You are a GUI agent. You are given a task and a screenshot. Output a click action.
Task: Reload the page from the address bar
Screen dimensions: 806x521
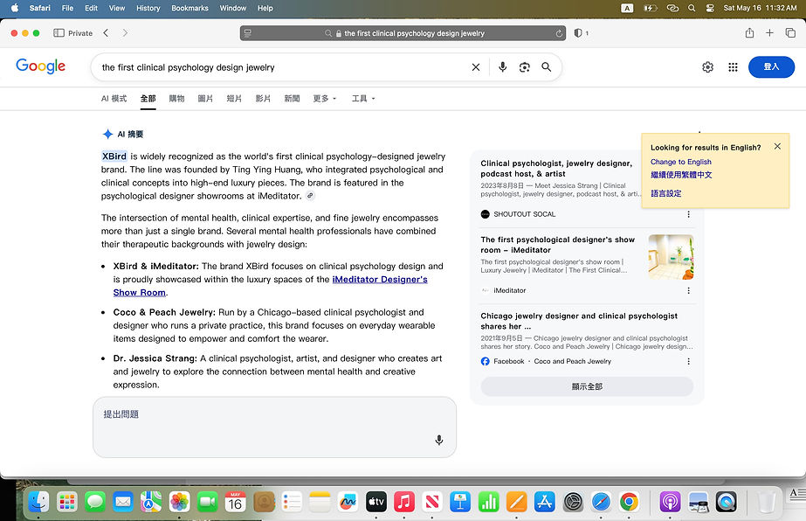tap(559, 33)
